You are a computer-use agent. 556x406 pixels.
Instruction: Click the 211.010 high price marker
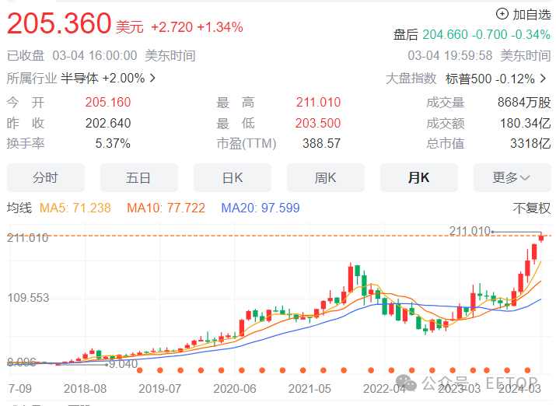(x=470, y=231)
